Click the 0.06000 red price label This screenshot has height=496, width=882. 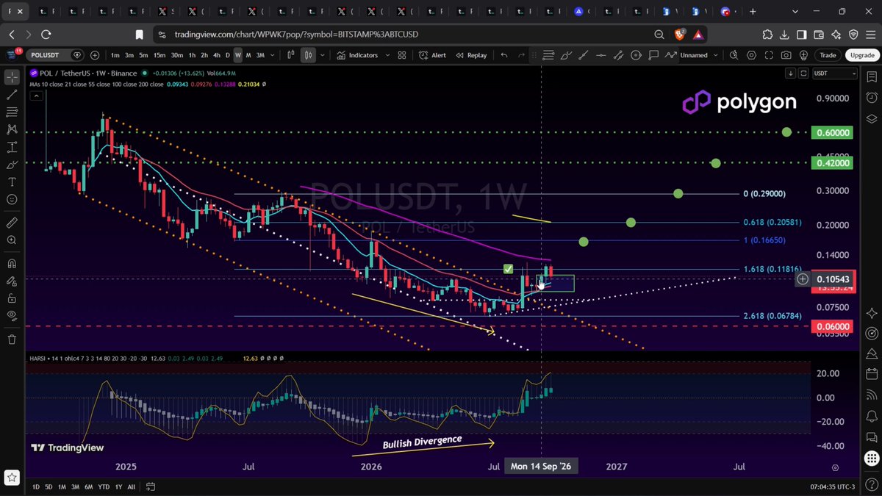(x=832, y=326)
